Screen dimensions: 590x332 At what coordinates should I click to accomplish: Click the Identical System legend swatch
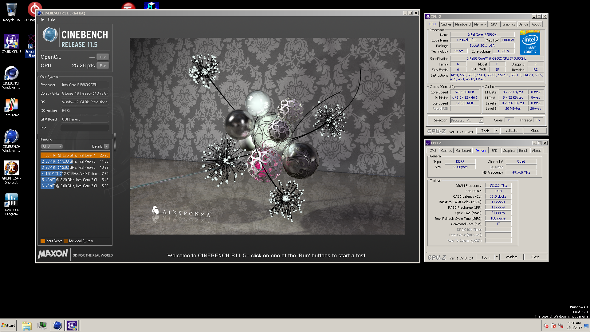pos(66,241)
